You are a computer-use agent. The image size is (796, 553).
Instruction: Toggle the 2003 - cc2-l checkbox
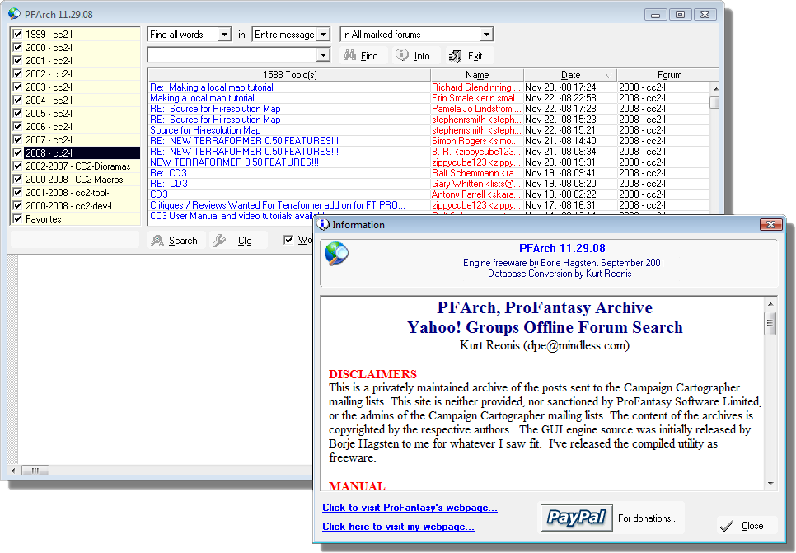pos(18,87)
